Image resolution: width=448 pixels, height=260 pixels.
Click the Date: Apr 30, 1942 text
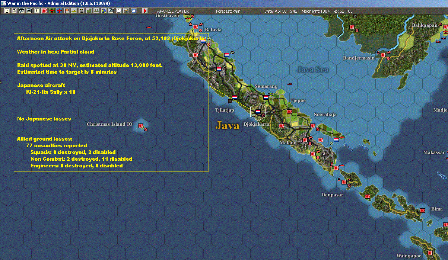coord(281,11)
